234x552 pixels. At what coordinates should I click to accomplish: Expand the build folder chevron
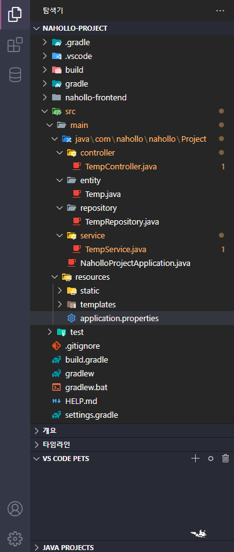pos(45,70)
